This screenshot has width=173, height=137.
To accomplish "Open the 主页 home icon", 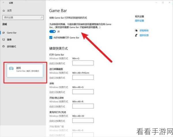I will coord(4,11).
